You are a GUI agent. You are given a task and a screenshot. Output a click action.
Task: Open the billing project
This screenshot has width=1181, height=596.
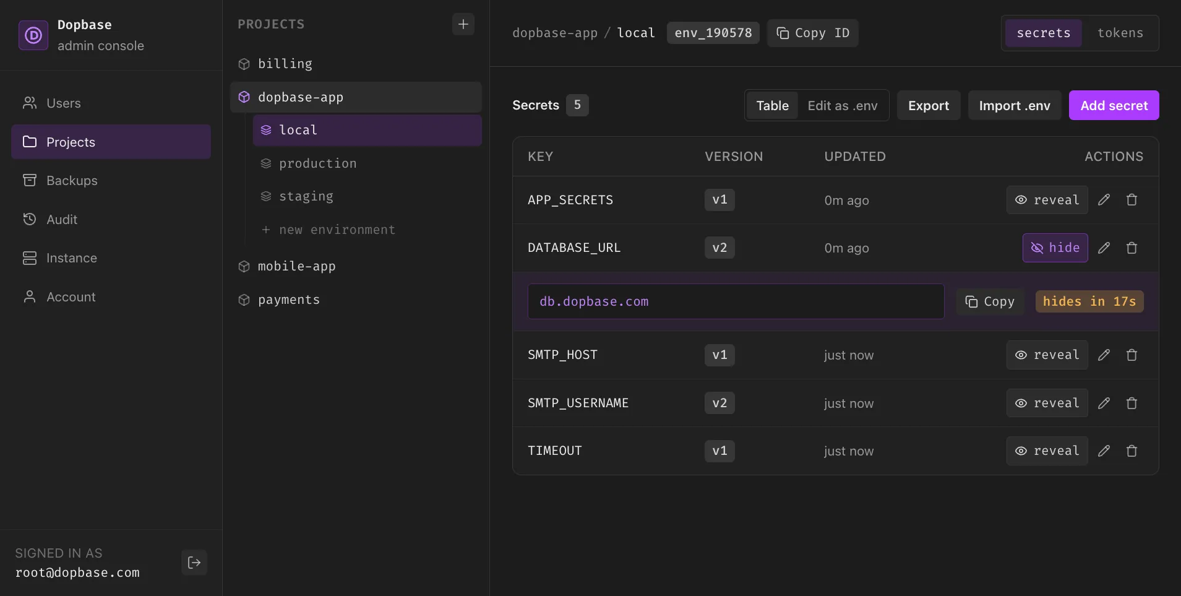pyautogui.click(x=356, y=64)
